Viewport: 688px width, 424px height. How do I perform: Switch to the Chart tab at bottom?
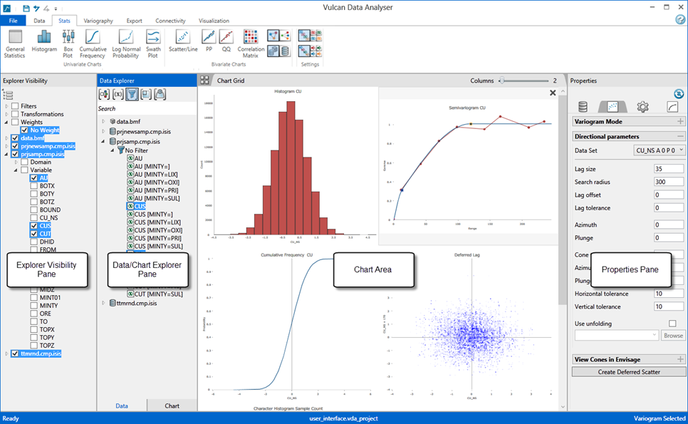pyautogui.click(x=172, y=405)
